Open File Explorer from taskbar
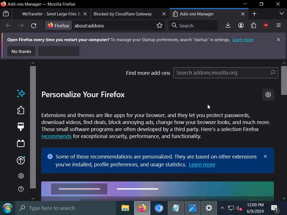287x215 pixels. pos(125,208)
